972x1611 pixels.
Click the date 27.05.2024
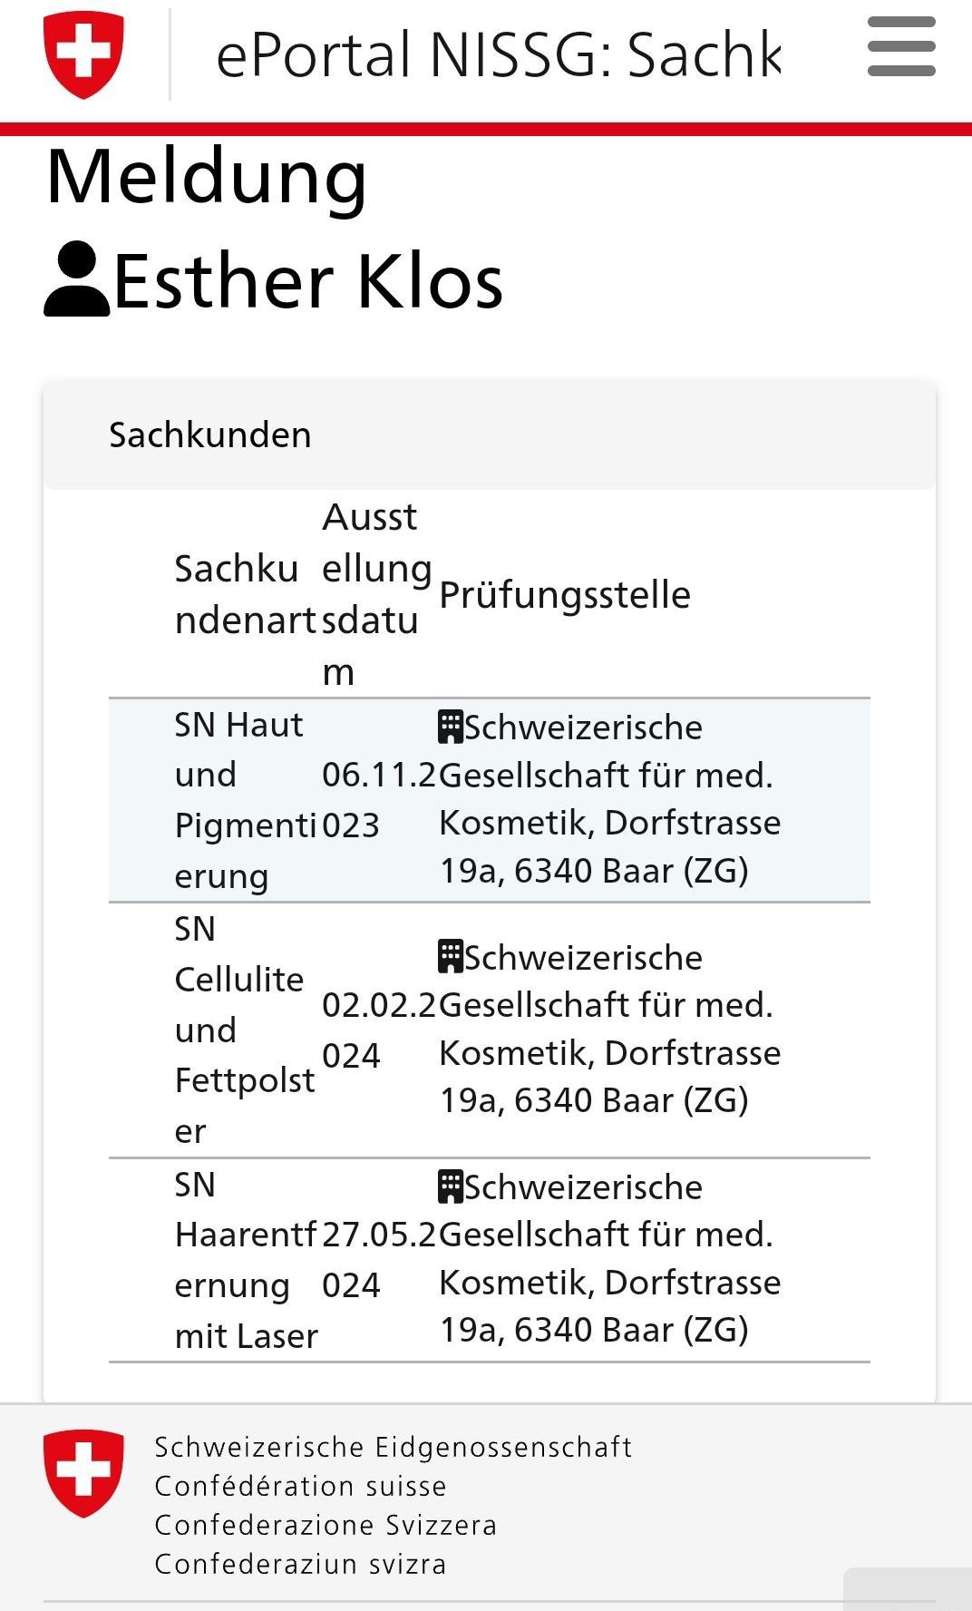[379, 1260]
